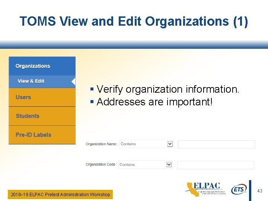
Task: Open the Organizations menu section
Action: pyautogui.click(x=42, y=66)
